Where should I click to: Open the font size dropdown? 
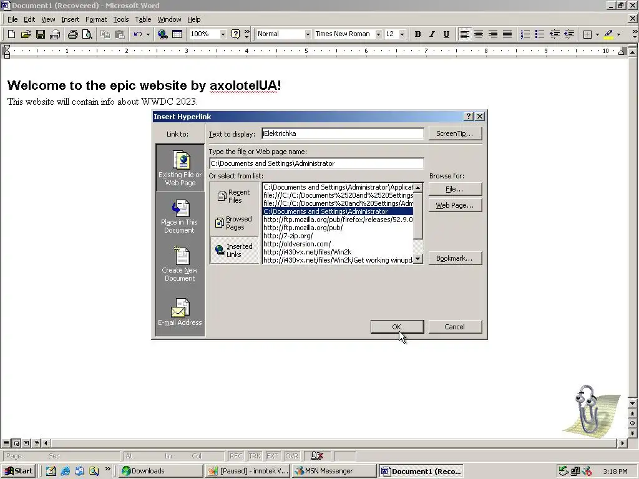click(402, 34)
